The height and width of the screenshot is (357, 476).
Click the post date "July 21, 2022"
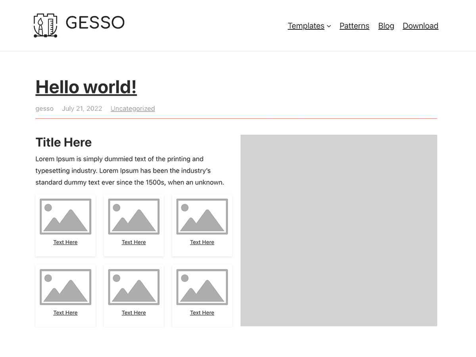click(82, 108)
